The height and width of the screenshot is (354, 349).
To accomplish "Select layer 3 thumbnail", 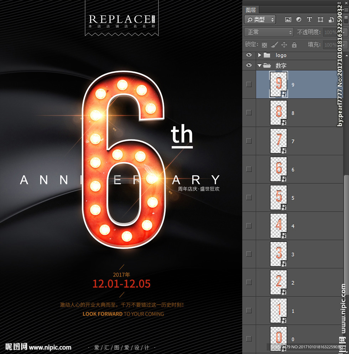I will pyautogui.click(x=278, y=254).
